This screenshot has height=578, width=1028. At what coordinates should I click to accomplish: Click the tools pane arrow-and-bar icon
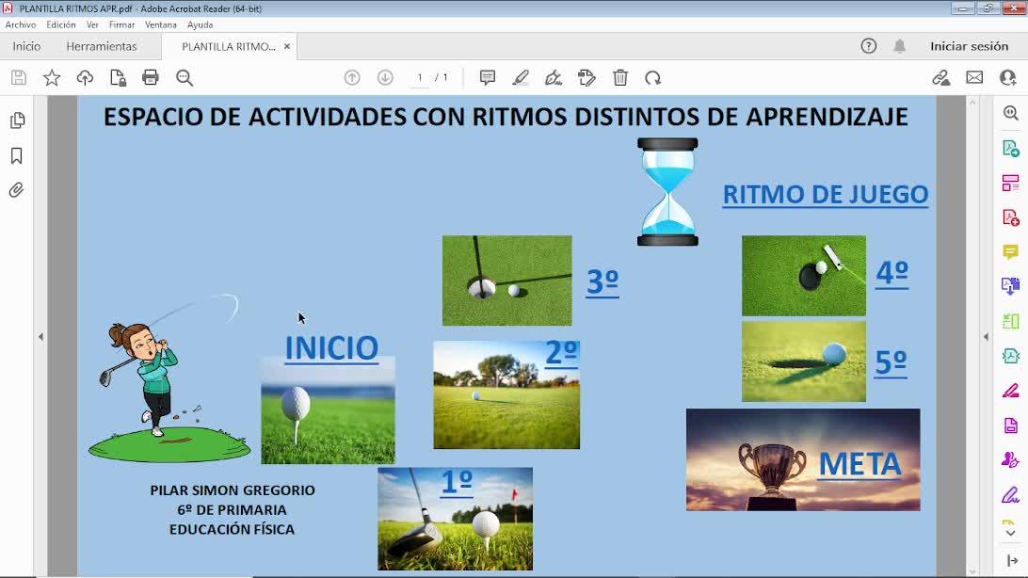(x=1012, y=561)
